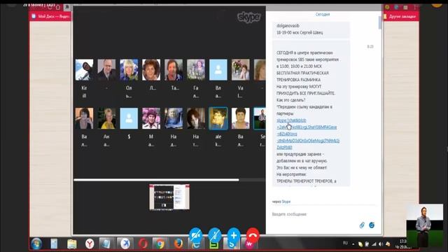Screen dimensions: 448x252
Task: Switch to the 'Мой Диск — Яндекс' browser tab
Action: (51, 16)
